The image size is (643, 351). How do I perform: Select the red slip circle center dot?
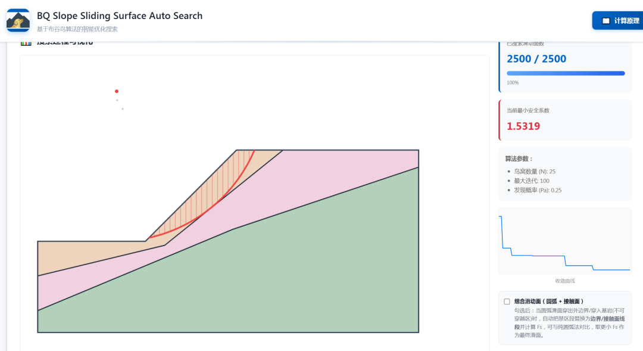[x=117, y=91]
